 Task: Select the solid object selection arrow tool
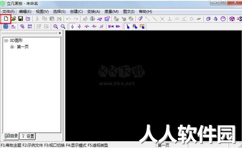135,27
